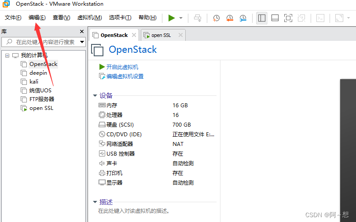356x222 pixels.
Task: Close the 库 library panel
Action: [82, 32]
